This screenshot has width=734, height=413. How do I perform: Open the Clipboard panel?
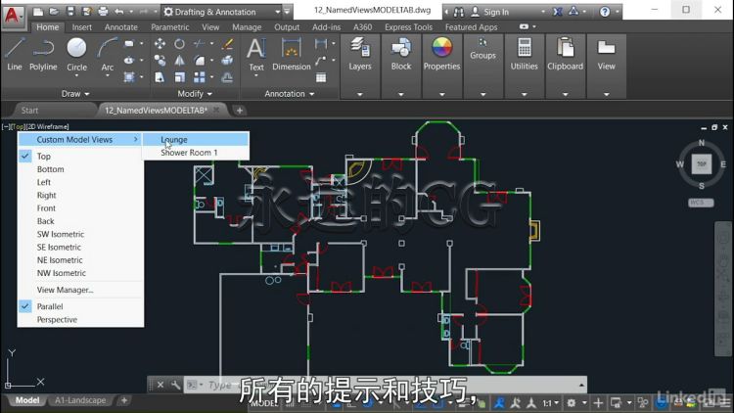click(x=565, y=54)
